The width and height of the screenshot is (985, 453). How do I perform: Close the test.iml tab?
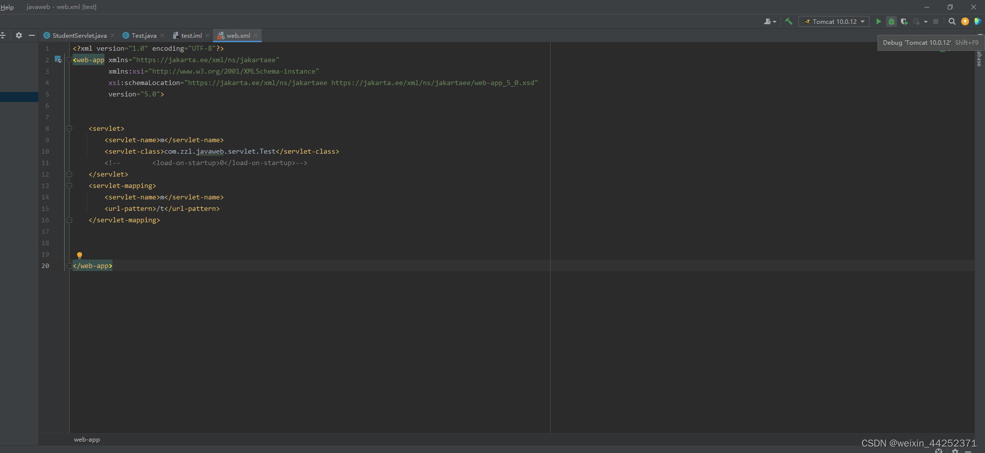[207, 35]
